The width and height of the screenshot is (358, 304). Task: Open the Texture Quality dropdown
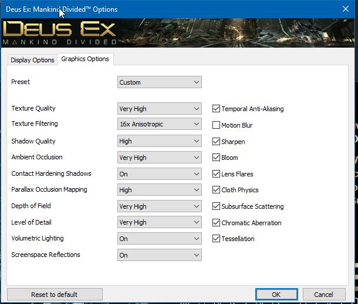tap(160, 109)
